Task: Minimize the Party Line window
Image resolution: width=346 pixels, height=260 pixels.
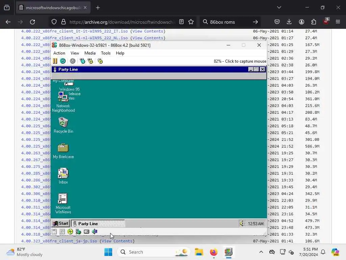Action: pos(251,69)
